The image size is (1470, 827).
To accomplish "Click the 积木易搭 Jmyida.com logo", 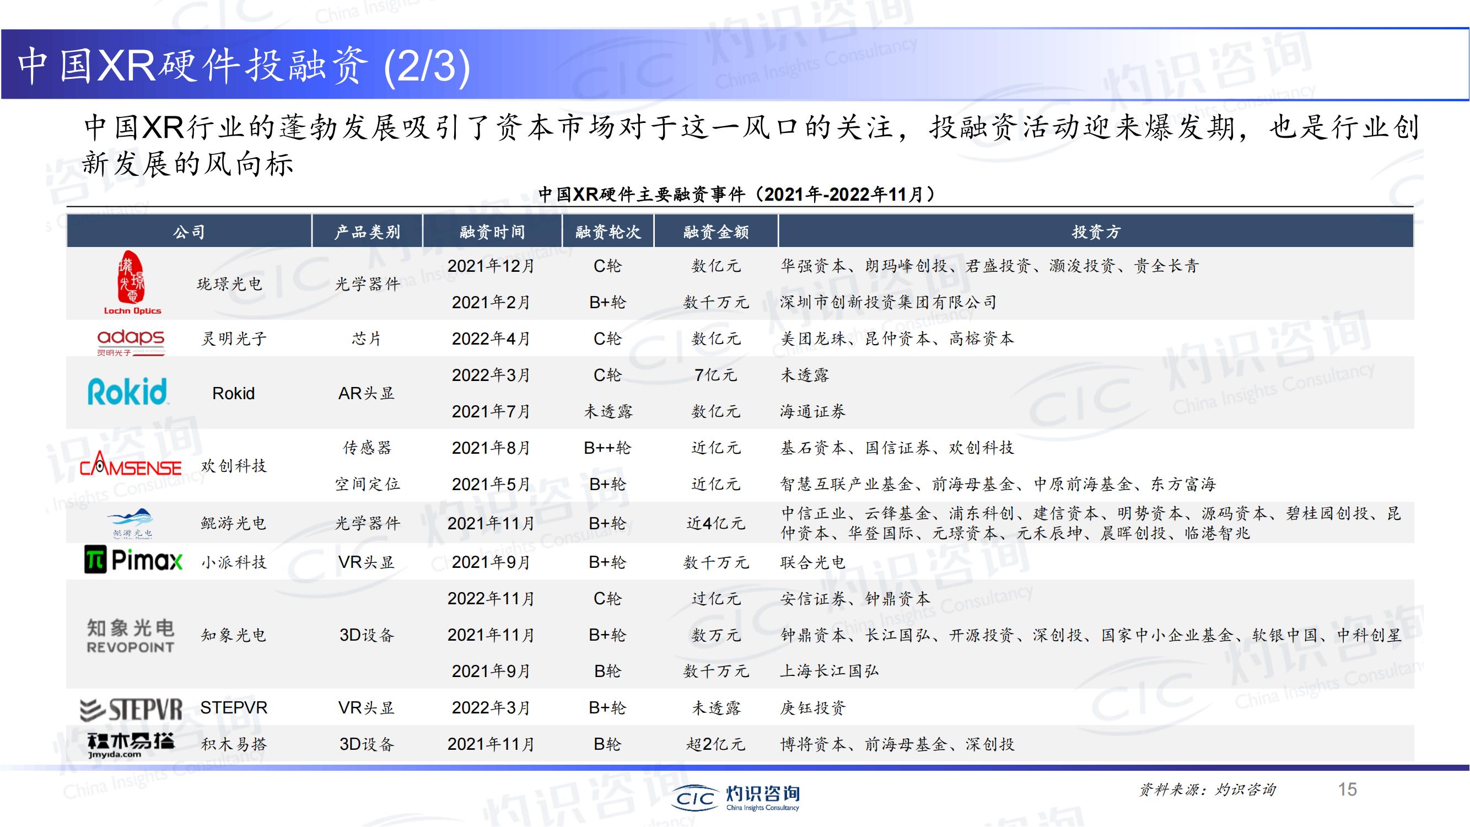I will coord(131,745).
